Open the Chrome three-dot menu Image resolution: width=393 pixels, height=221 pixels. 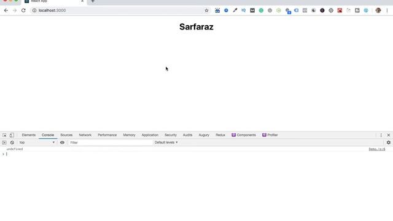(x=387, y=10)
